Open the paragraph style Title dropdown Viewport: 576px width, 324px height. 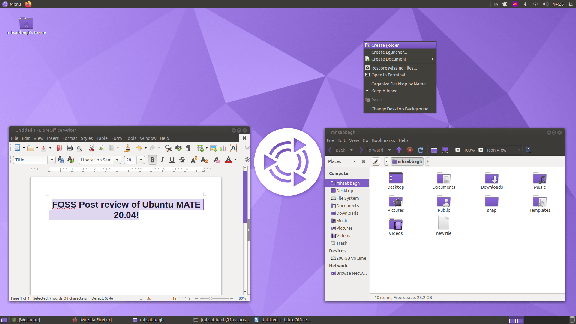[52, 160]
